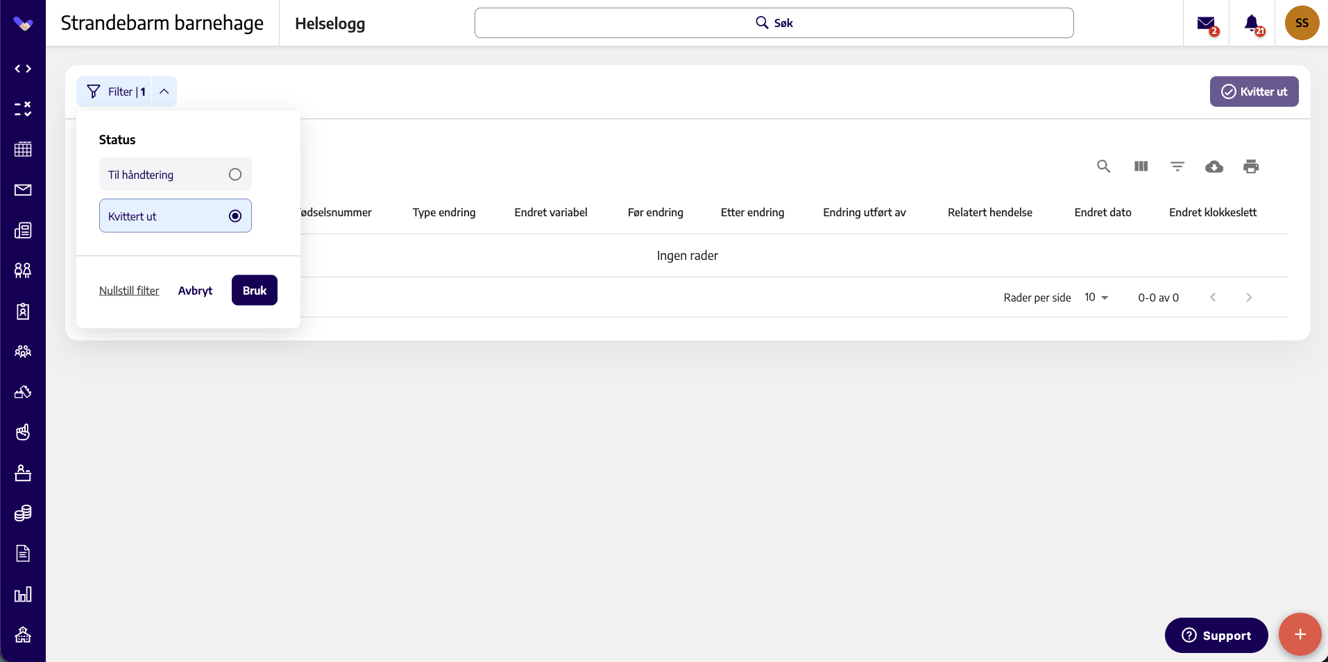Screen dimensions: 1328x662
Task: Open the notifications bell
Action: [x=1252, y=24]
